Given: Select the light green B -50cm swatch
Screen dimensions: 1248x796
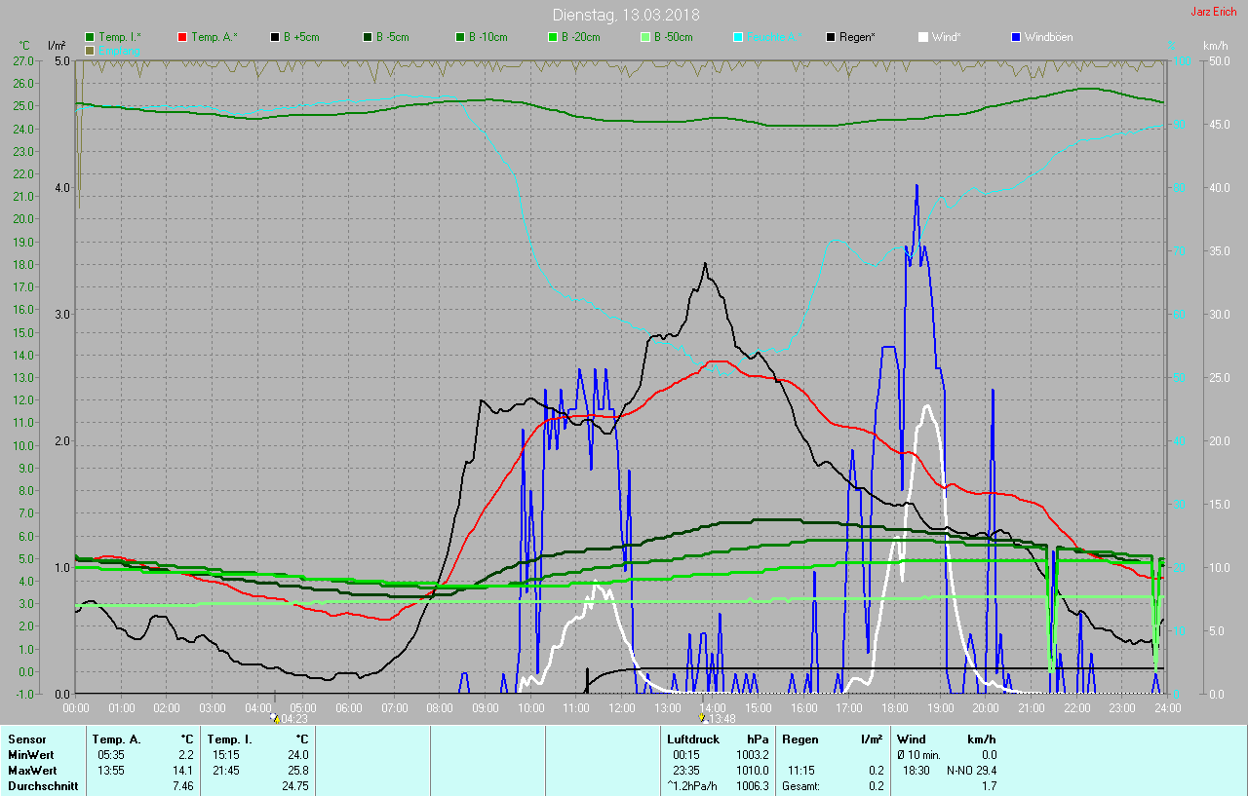Looking at the screenshot, I should click(x=644, y=37).
